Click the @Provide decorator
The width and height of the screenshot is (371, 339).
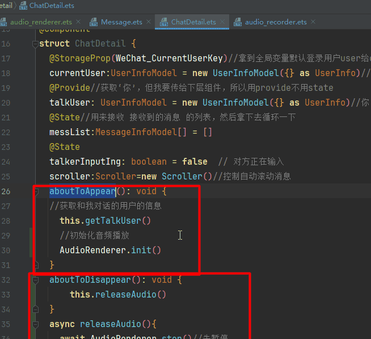pyautogui.click(x=70, y=88)
